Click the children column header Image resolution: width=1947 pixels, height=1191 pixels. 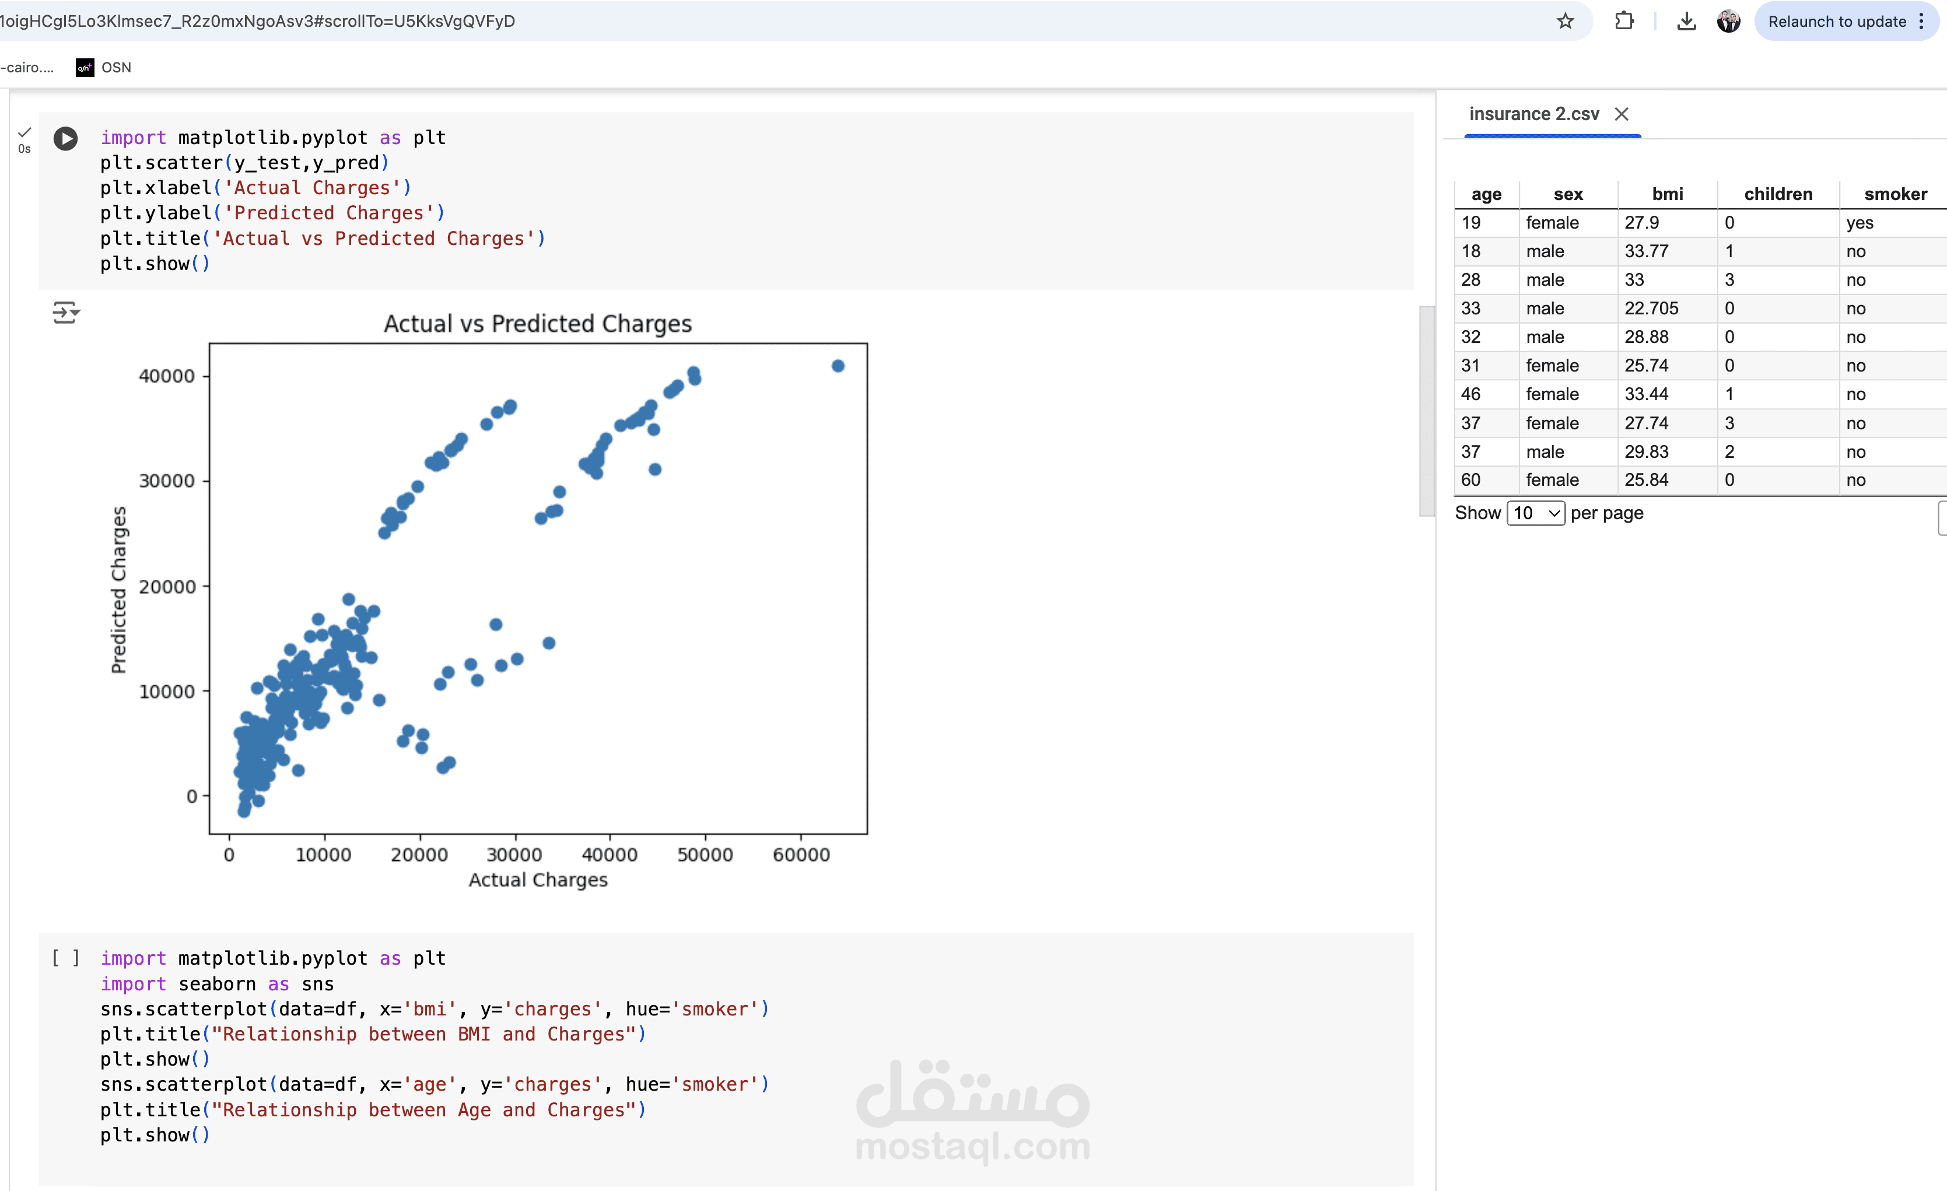(x=1778, y=194)
